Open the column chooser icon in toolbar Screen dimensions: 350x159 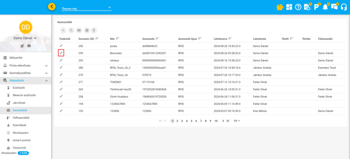click(x=79, y=30)
